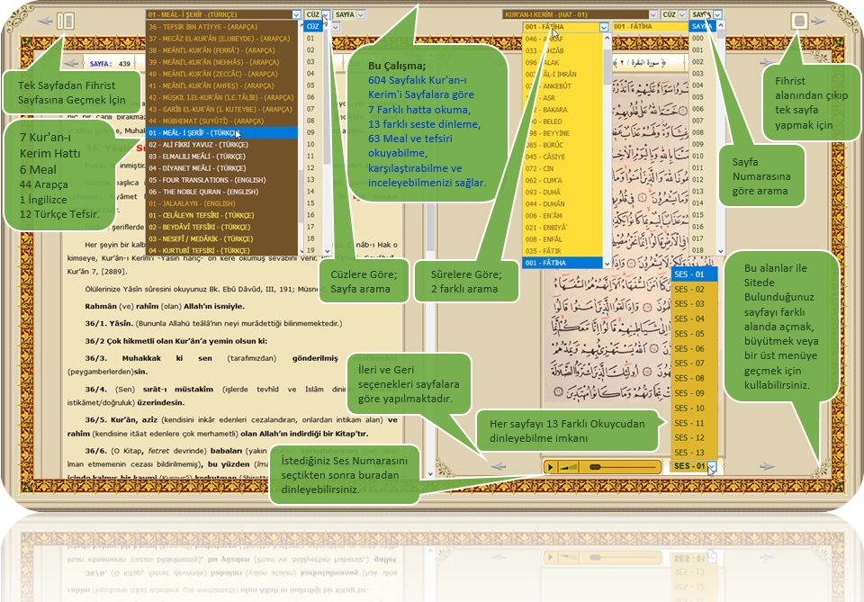Select page 010 in page list
The width and height of the screenshot is (864, 602).
pos(702,157)
